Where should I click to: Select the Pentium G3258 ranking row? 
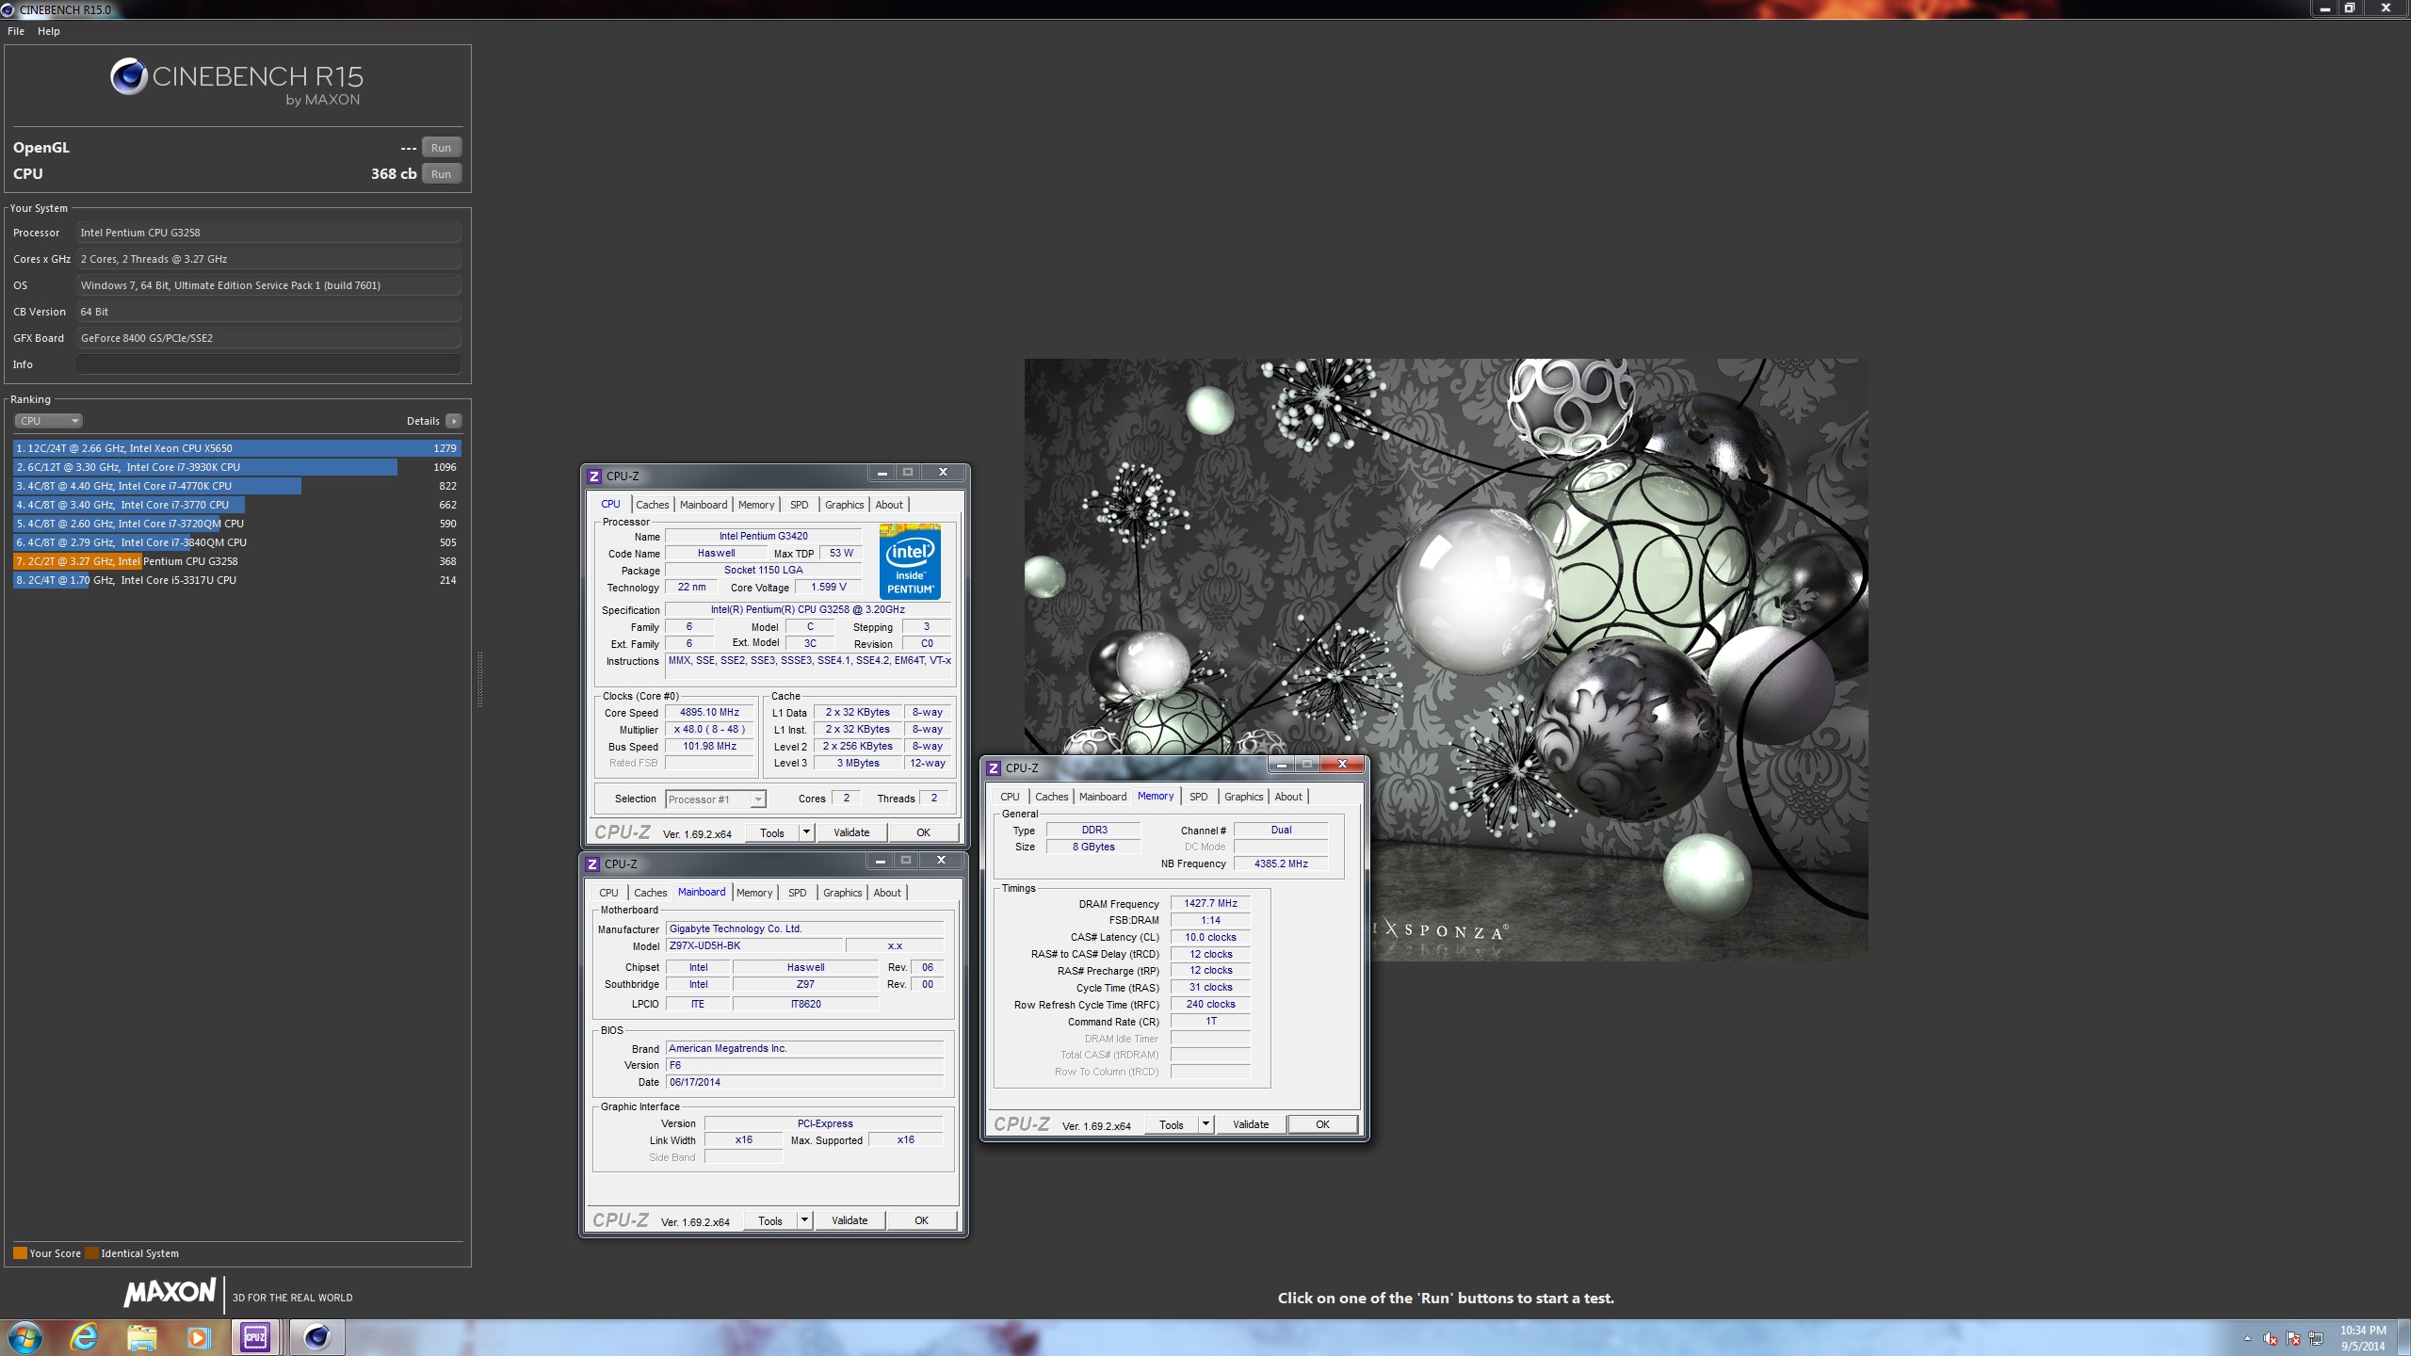click(236, 561)
